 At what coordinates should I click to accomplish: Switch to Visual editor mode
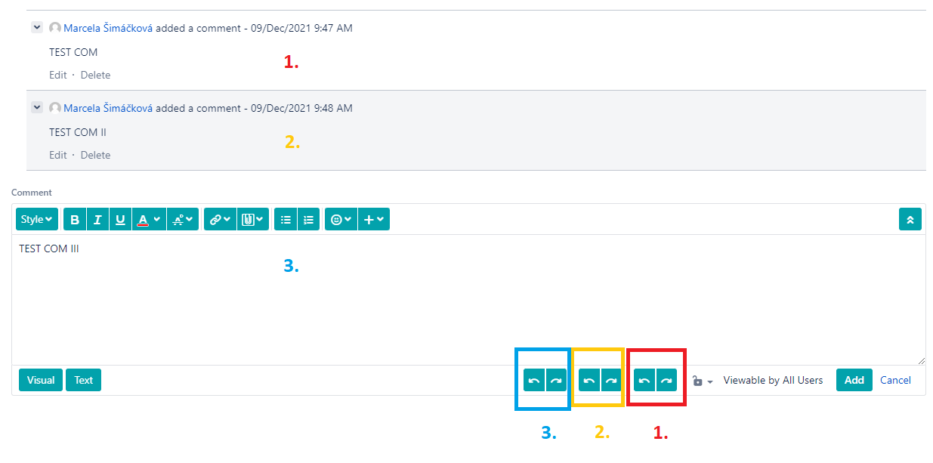41,380
